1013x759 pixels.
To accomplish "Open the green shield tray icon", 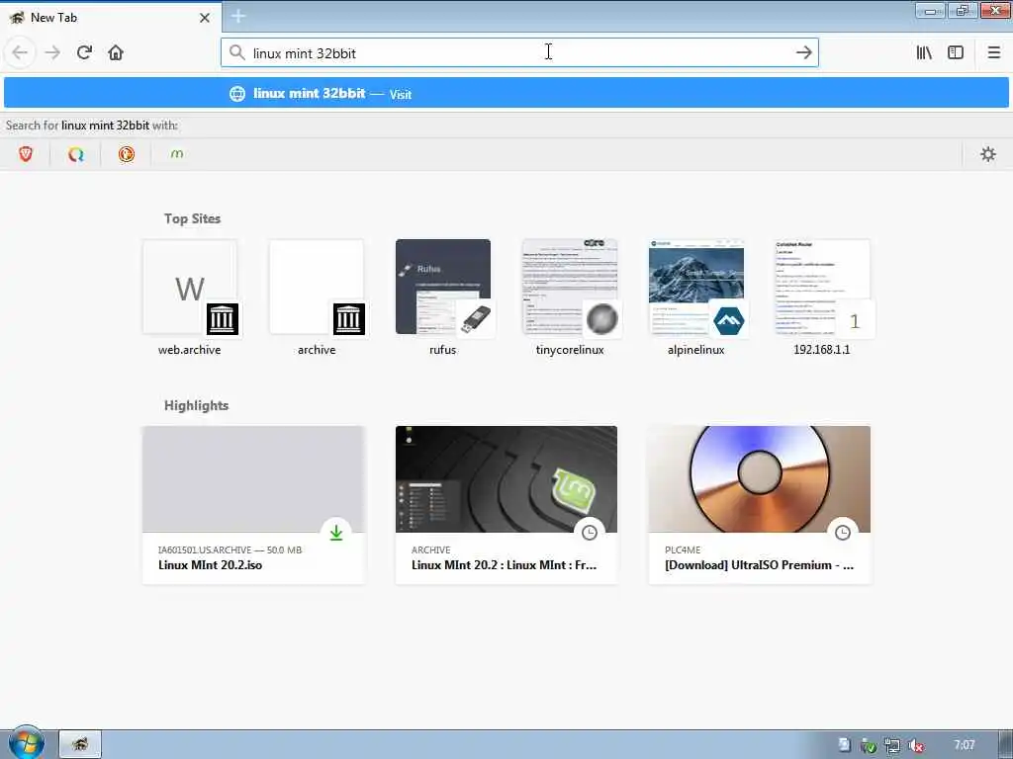I will click(x=869, y=745).
